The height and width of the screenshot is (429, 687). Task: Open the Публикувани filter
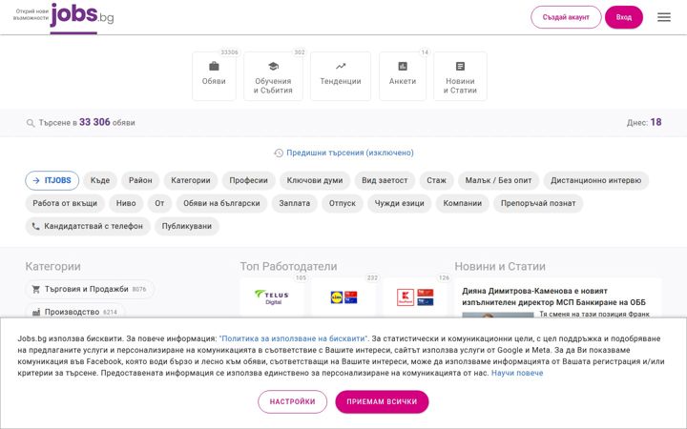[187, 226]
